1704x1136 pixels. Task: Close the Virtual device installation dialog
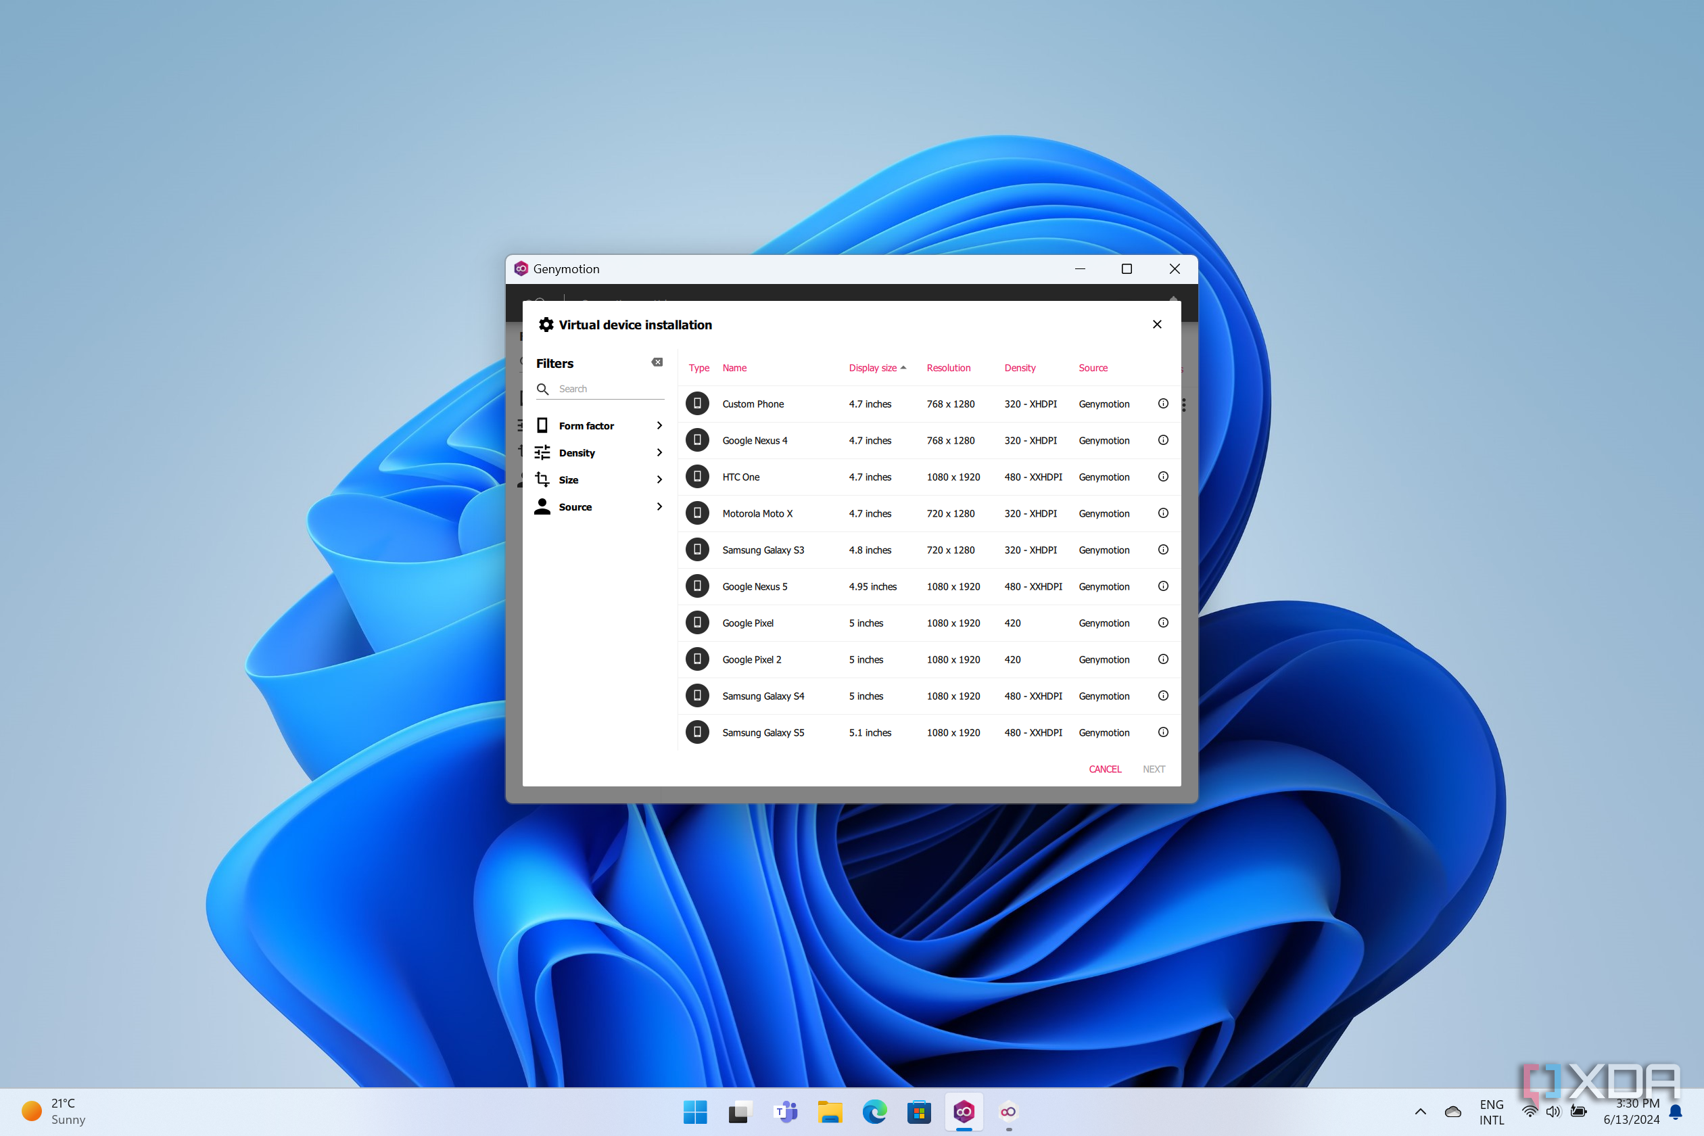tap(1157, 325)
